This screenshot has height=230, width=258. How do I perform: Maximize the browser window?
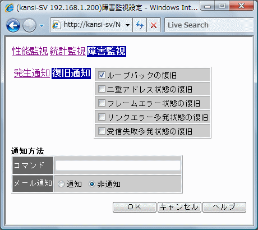pos(222,6)
